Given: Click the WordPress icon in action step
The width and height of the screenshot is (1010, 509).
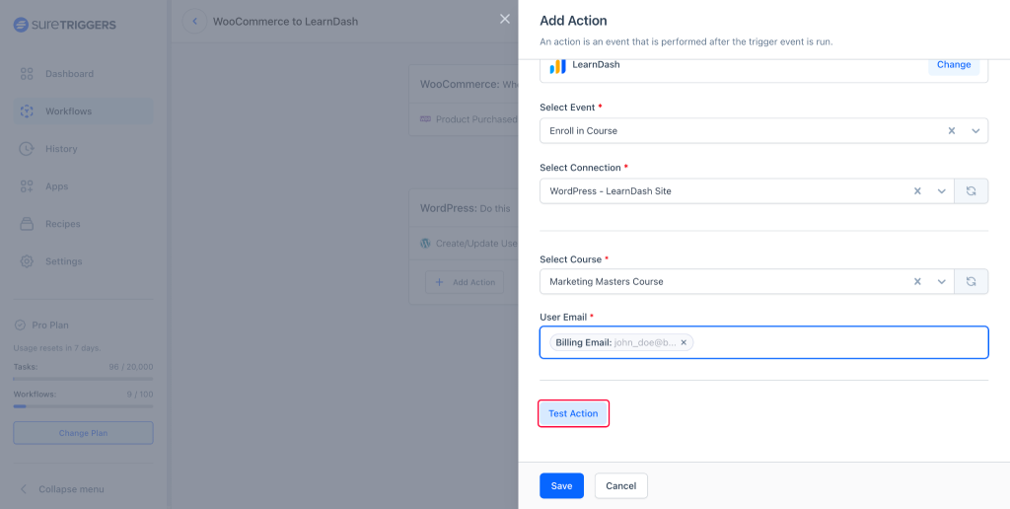Looking at the screenshot, I should point(425,244).
